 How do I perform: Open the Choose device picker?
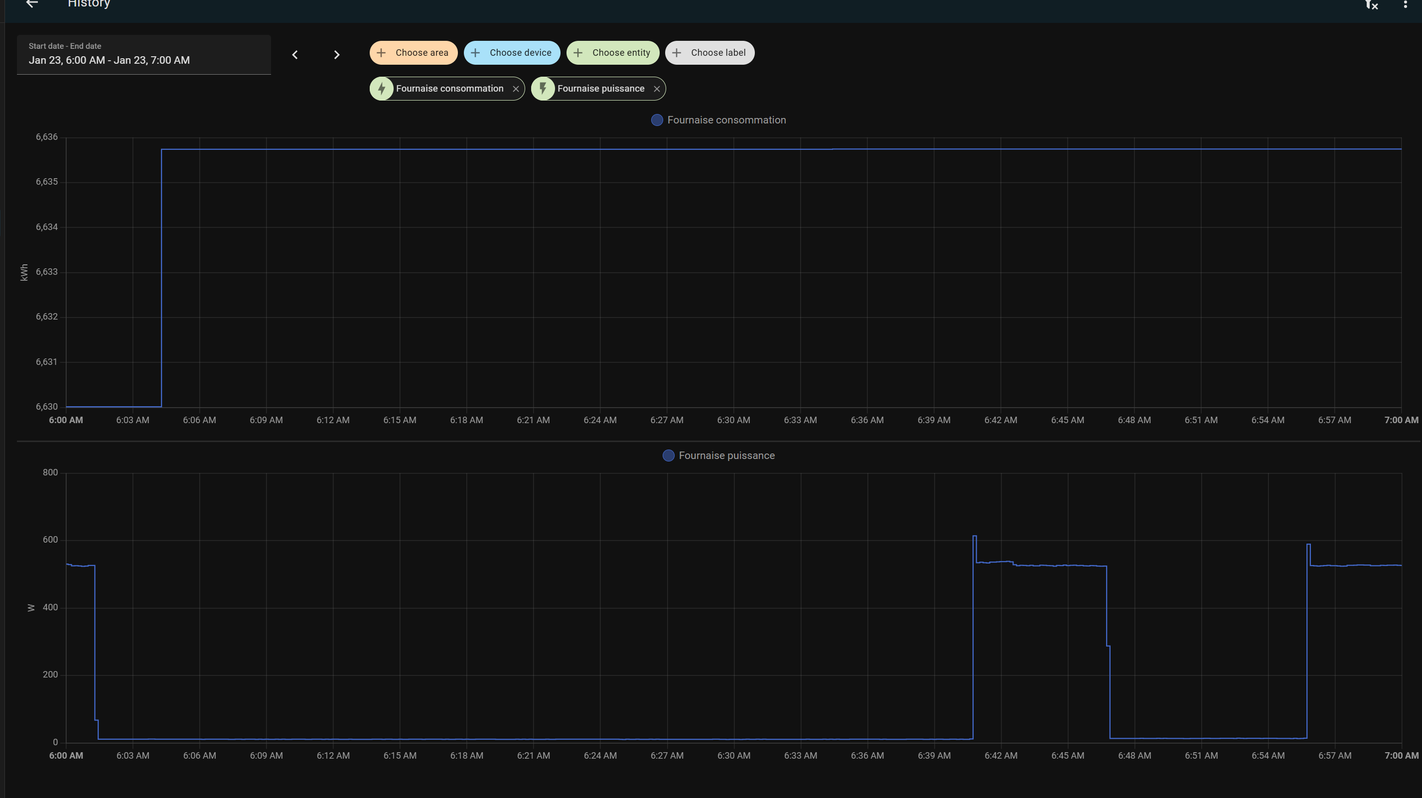pos(512,52)
